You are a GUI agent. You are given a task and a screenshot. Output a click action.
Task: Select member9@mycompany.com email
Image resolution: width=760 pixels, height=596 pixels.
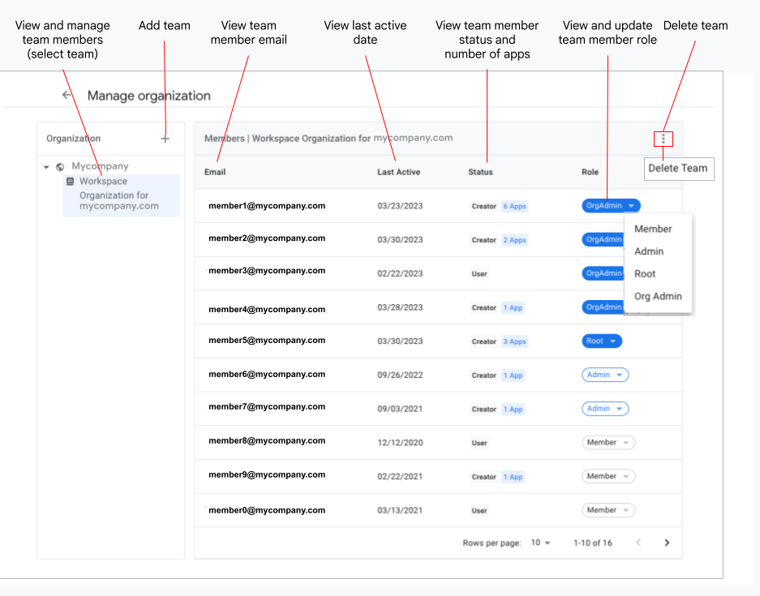267,475
